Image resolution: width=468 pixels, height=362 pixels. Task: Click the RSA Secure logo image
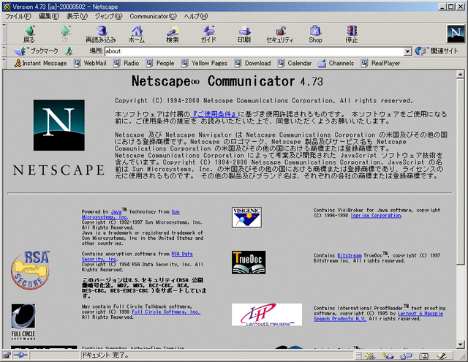[30, 271]
